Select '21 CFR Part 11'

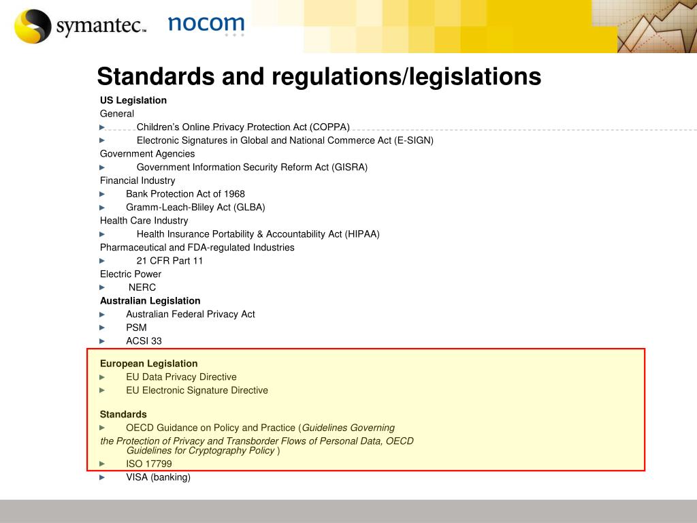(x=169, y=261)
